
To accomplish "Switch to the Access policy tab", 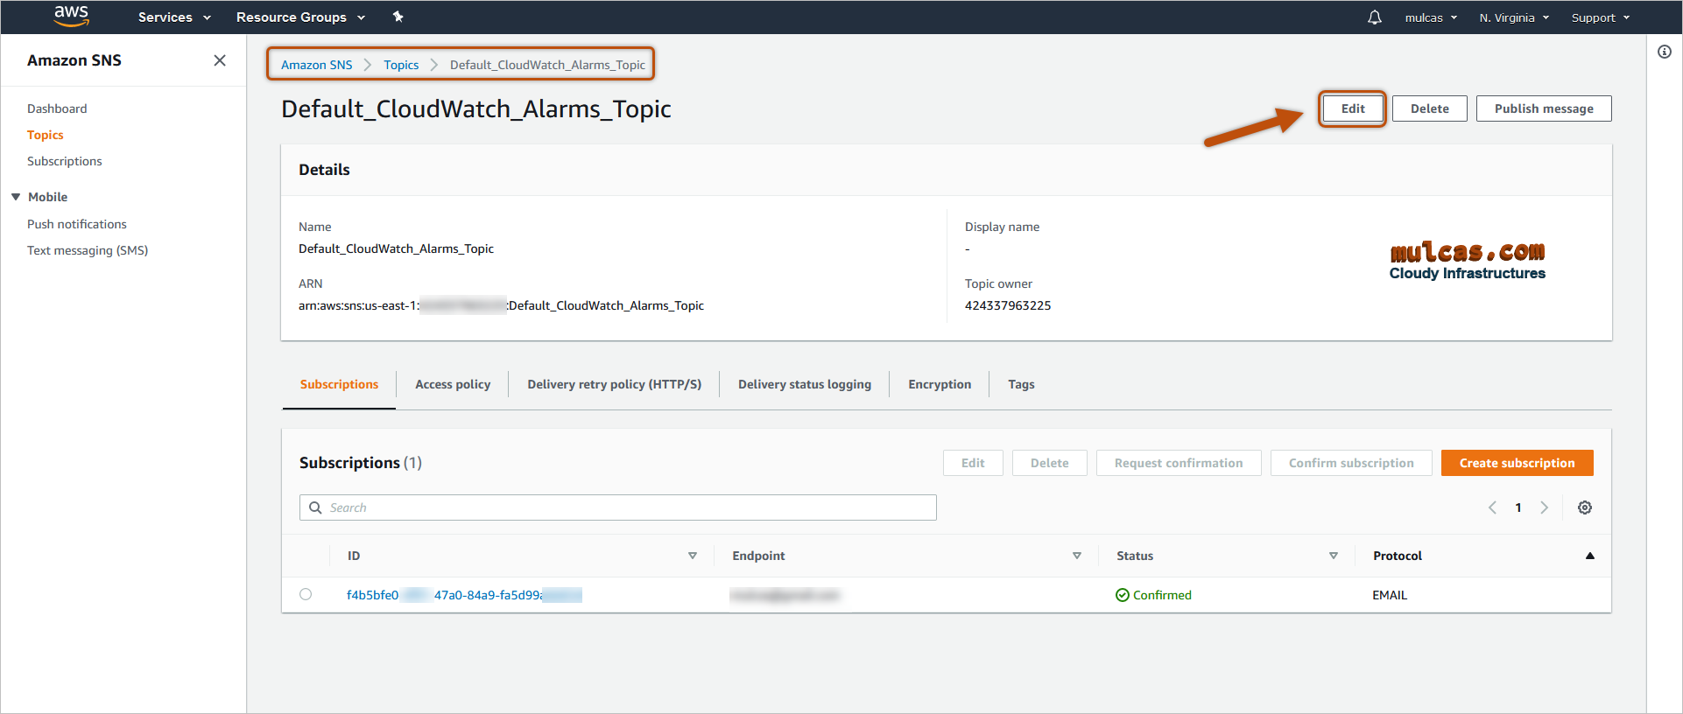I will pos(452,384).
